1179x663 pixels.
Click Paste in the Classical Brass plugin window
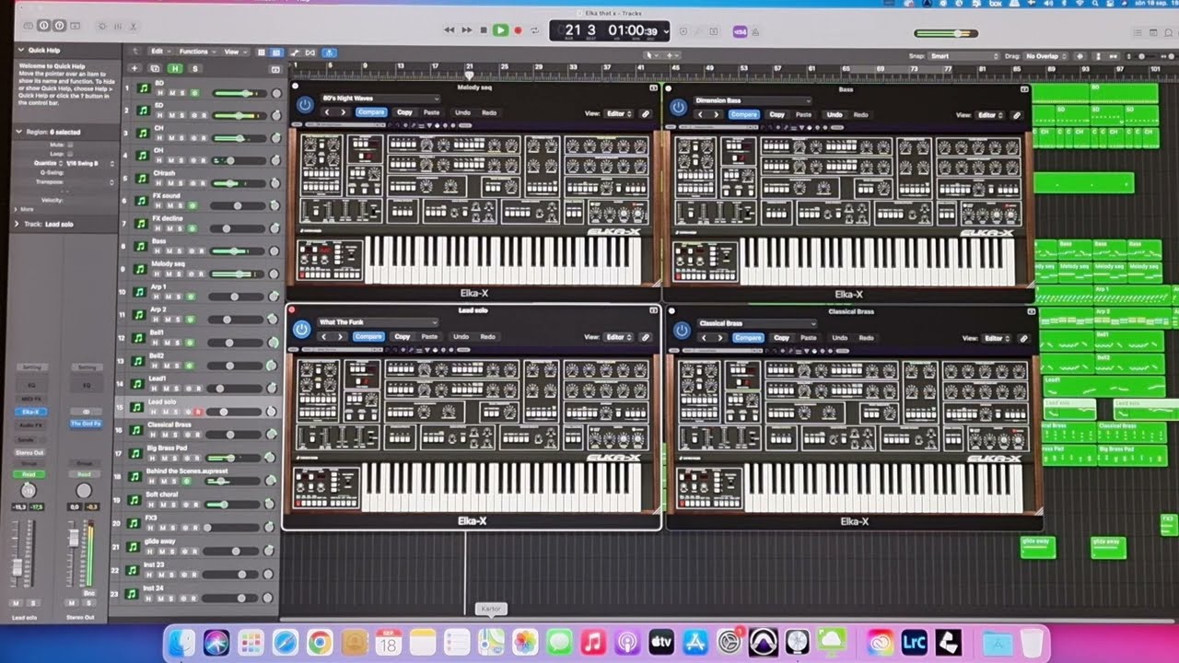pos(807,338)
